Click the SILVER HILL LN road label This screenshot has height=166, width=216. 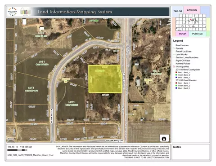51,116
